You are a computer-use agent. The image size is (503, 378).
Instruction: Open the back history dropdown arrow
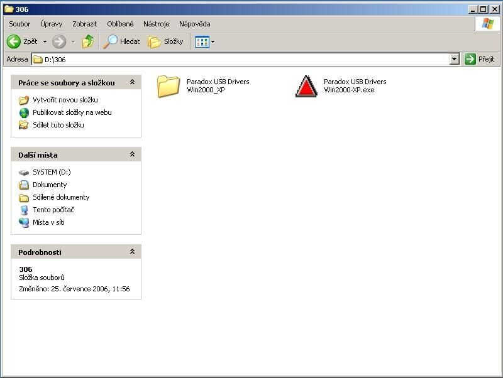pos(45,41)
